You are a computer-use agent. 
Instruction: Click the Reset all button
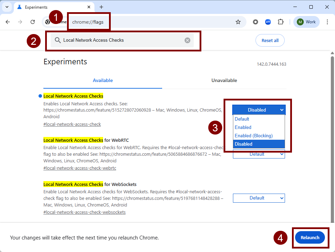[270, 40]
